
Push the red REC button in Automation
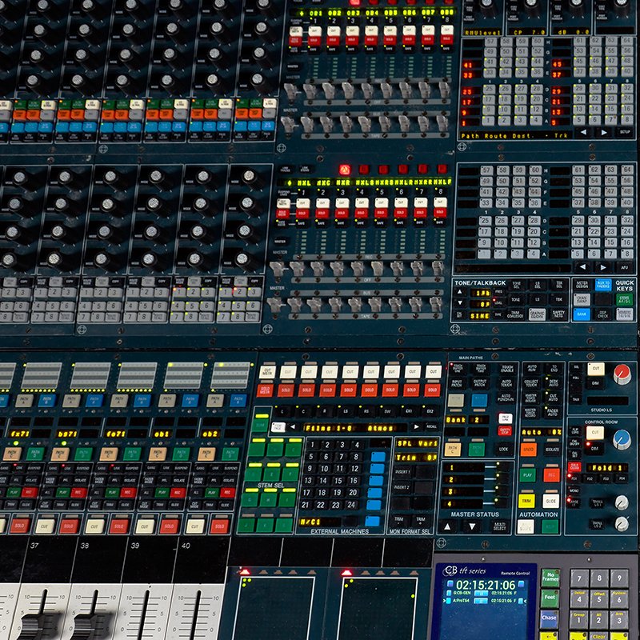point(551,475)
